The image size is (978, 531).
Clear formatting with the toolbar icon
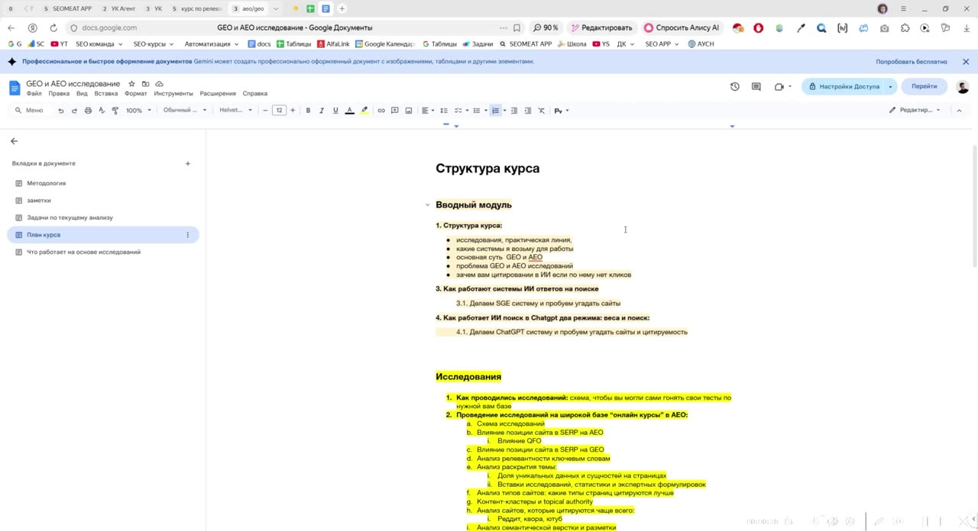[x=542, y=111]
